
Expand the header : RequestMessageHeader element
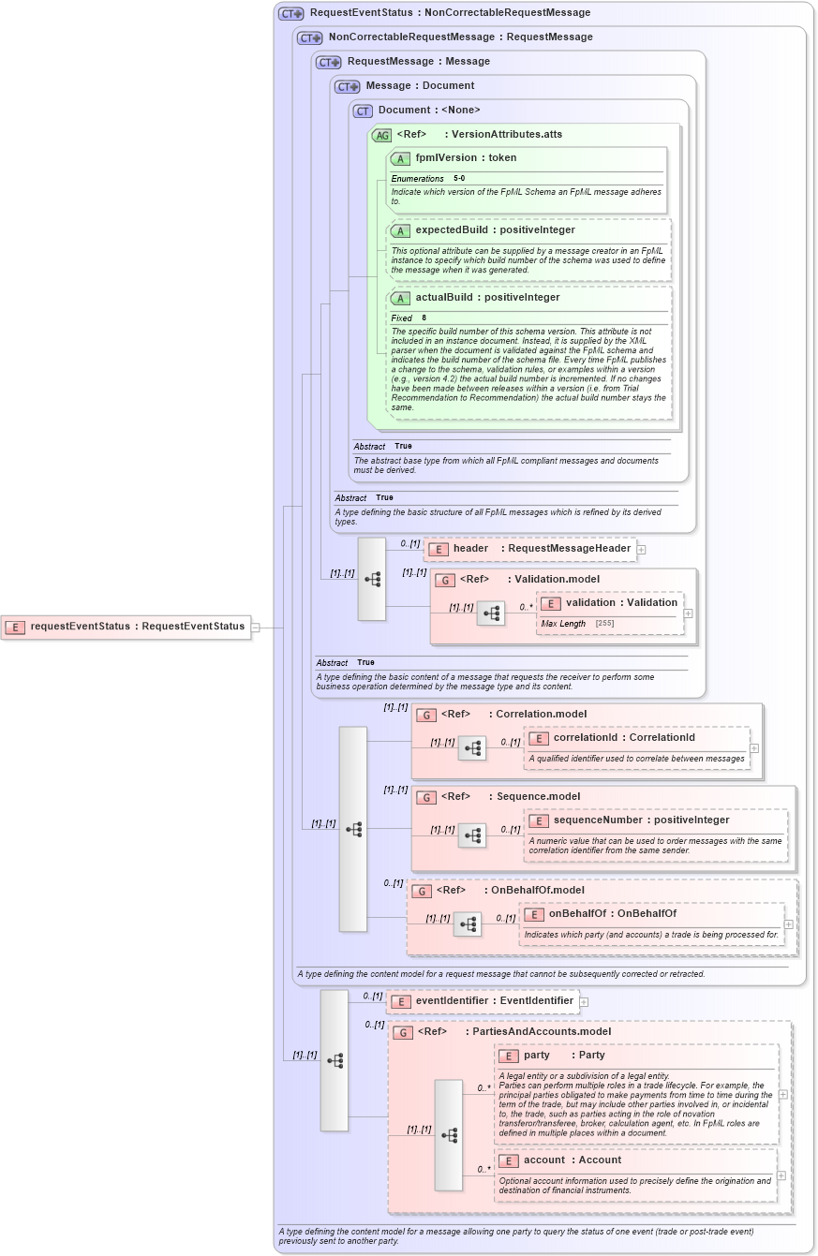[x=641, y=550]
